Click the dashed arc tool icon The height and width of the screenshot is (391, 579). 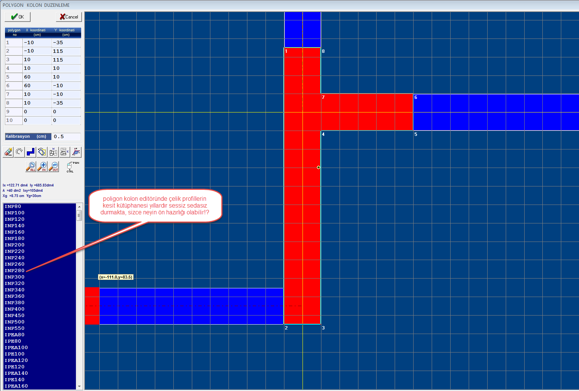click(x=19, y=152)
